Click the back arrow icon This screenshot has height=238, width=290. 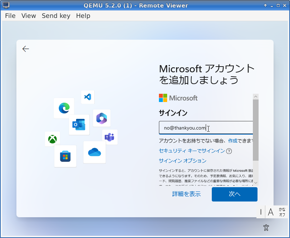26,49
